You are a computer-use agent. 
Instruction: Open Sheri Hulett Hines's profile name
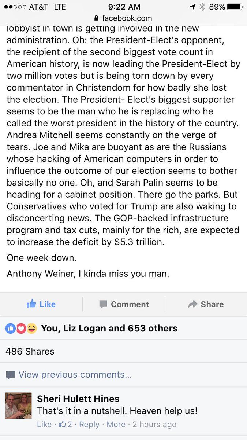(78, 399)
